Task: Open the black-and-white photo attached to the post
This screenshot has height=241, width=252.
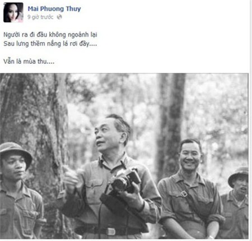Action: [x=124, y=156]
